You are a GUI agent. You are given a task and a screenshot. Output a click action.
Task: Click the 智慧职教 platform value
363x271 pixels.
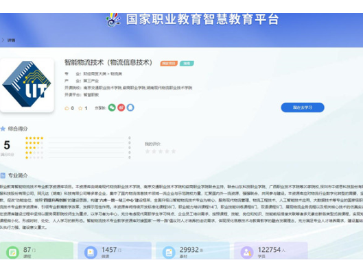coord(91,95)
